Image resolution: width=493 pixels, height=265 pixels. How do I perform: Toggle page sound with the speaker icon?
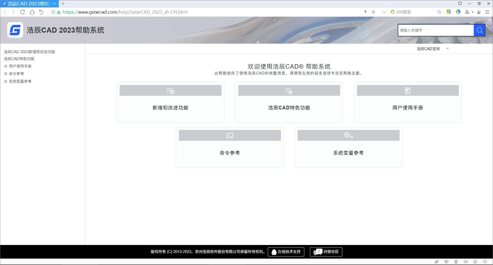pos(466,262)
